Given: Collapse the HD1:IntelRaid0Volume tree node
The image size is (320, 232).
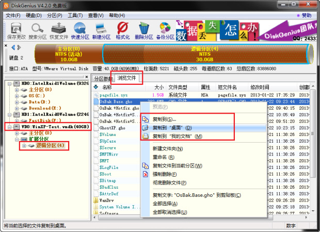Looking at the screenshot, I should tap(10, 114).
